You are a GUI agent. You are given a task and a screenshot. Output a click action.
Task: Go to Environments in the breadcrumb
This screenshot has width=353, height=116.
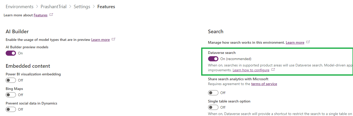coord(20,7)
